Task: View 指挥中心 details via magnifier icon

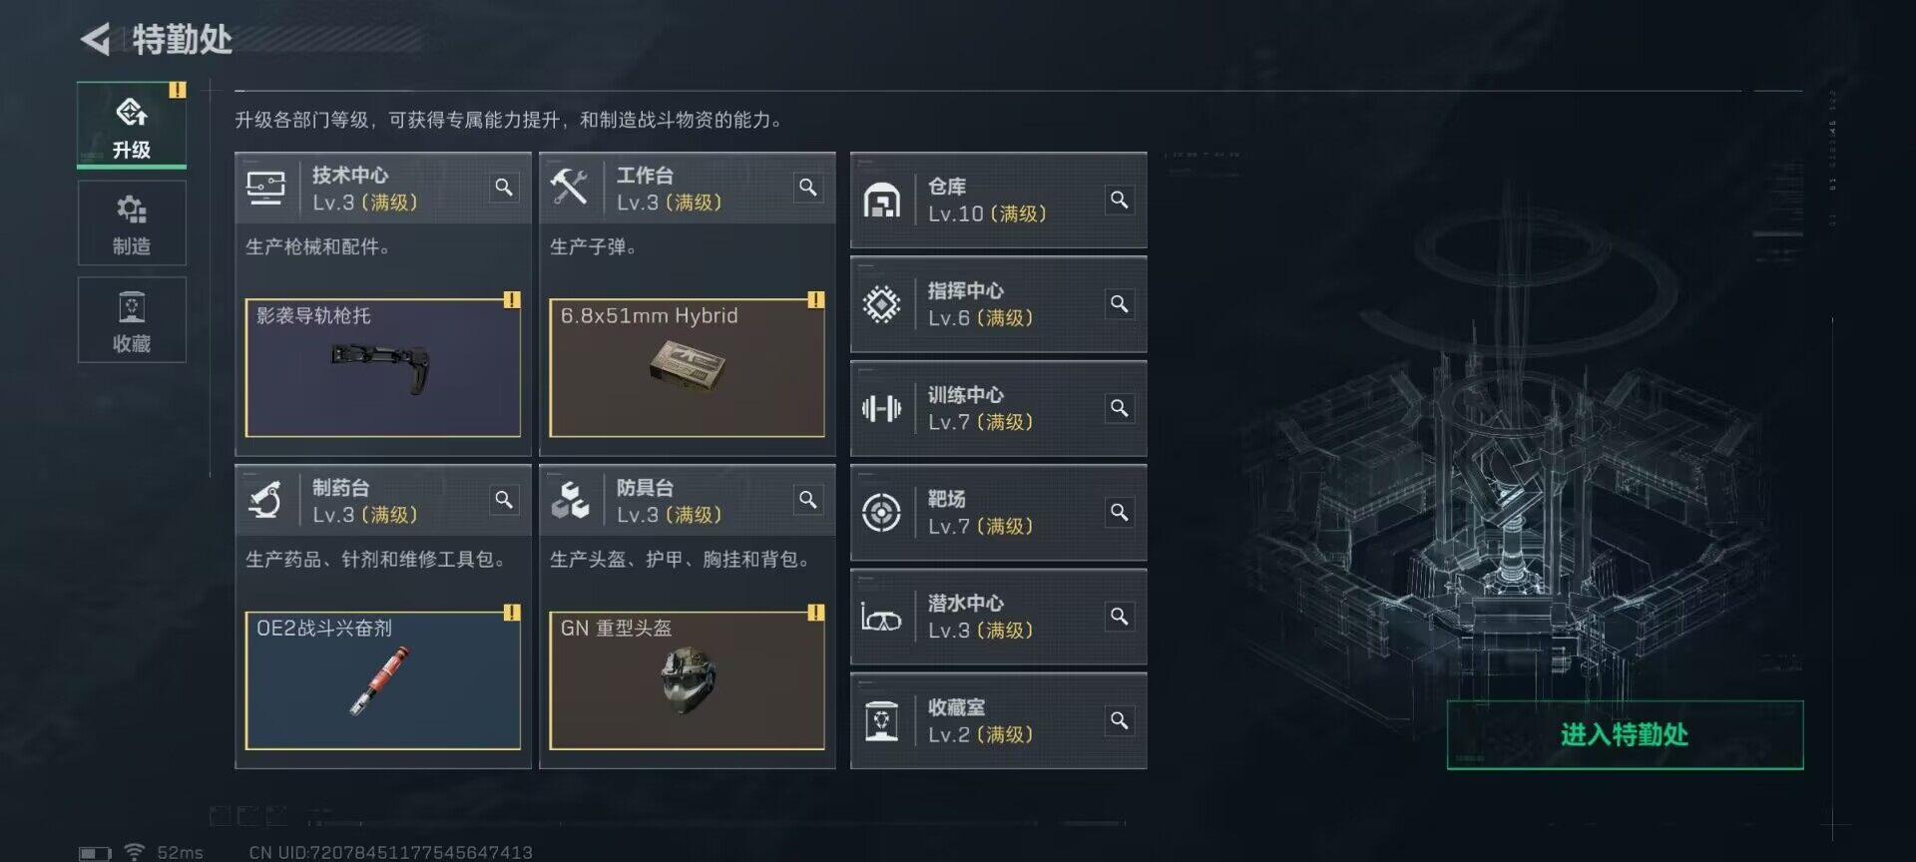Action: coord(1120,304)
